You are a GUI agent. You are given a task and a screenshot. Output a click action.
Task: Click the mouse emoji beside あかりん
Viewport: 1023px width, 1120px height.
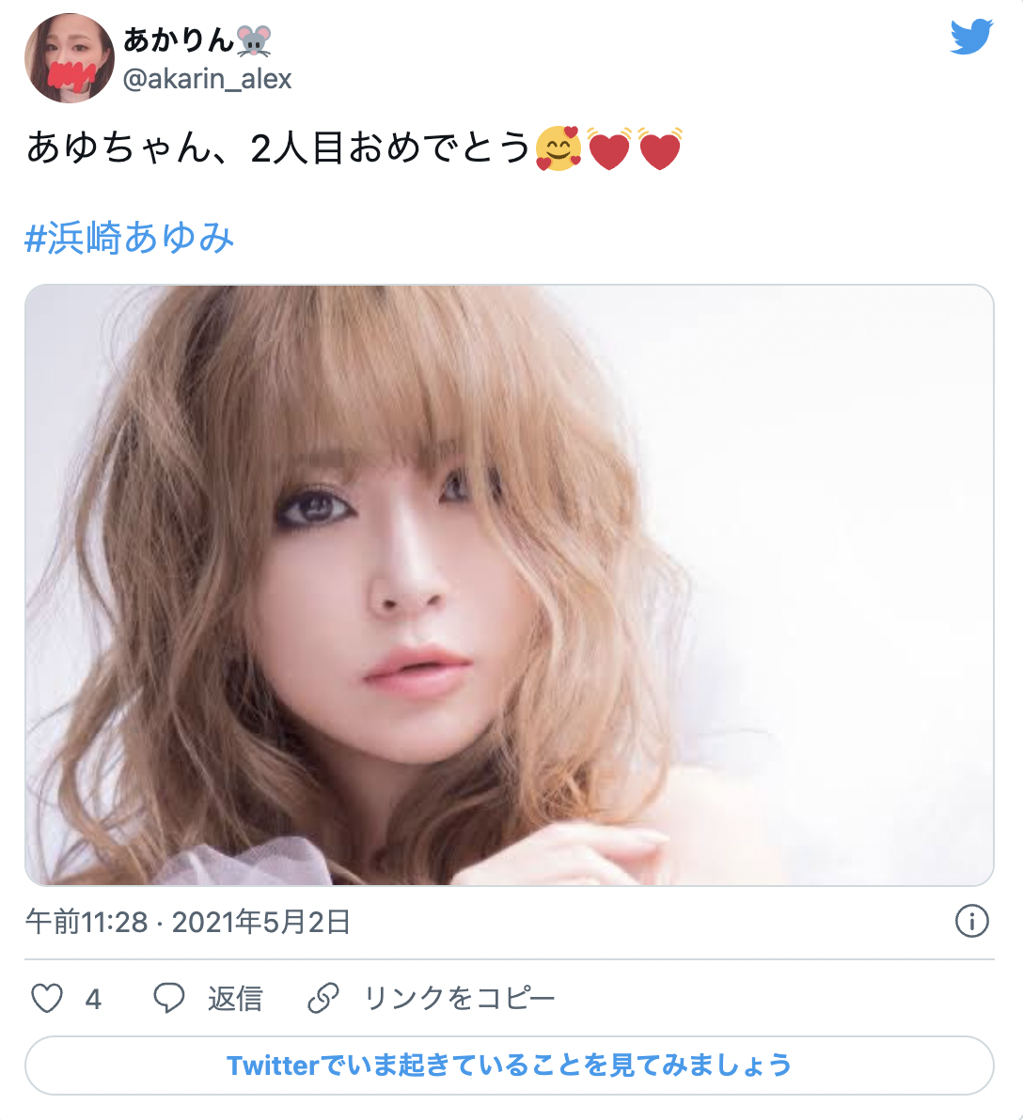(x=254, y=40)
